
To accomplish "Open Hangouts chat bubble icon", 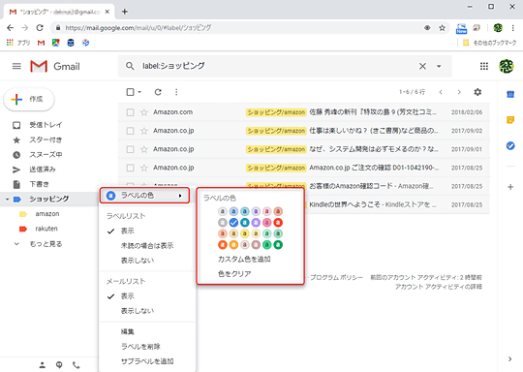I will tap(59, 365).
